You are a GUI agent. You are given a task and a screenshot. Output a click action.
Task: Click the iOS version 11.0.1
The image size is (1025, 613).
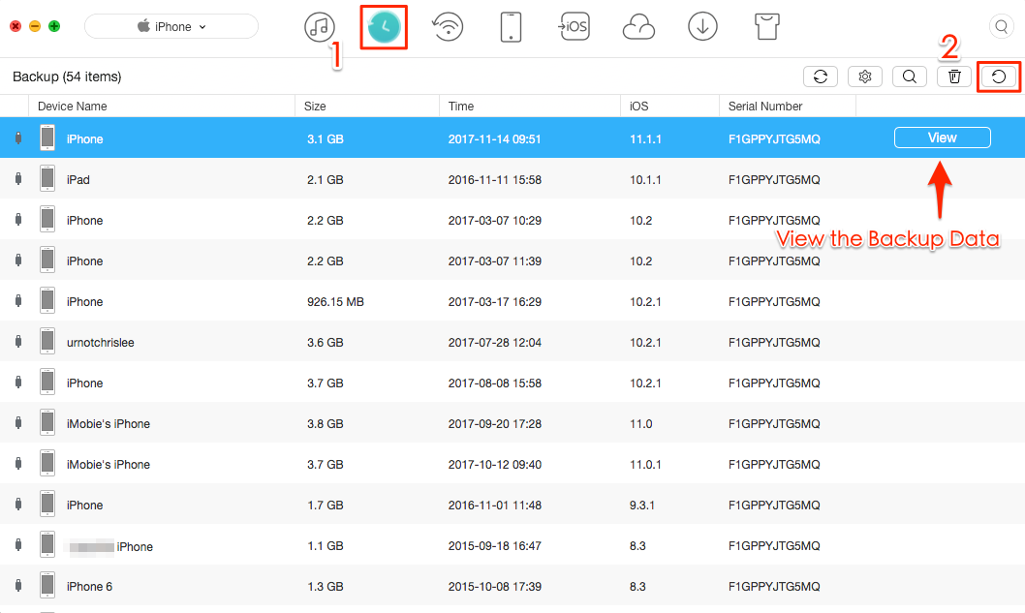(x=645, y=465)
